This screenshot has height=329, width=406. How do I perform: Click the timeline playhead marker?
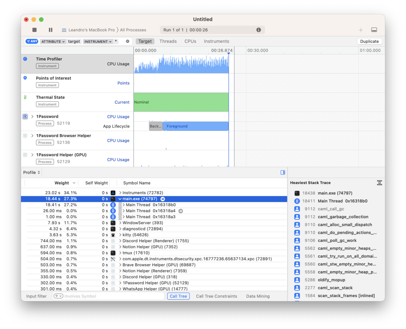click(x=229, y=53)
